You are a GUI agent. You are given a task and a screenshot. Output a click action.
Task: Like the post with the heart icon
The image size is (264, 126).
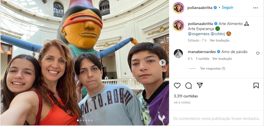click(x=177, y=86)
